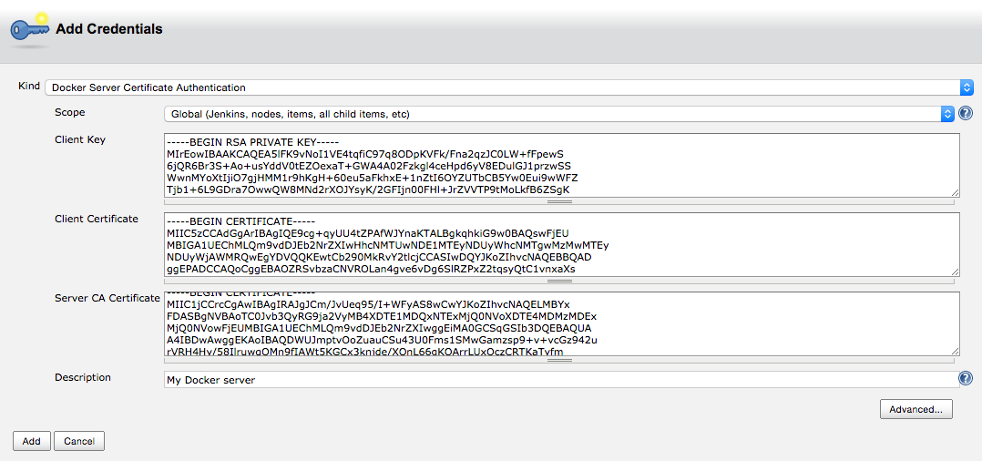Click inside the Client Key text area
Image resolution: width=982 pixels, height=461 pixels.
562,165
